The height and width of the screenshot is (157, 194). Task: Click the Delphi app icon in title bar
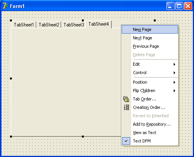pos(6,6)
